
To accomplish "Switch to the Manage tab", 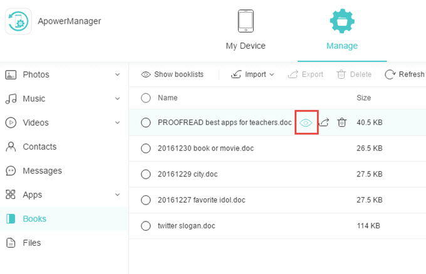I will coord(342,30).
